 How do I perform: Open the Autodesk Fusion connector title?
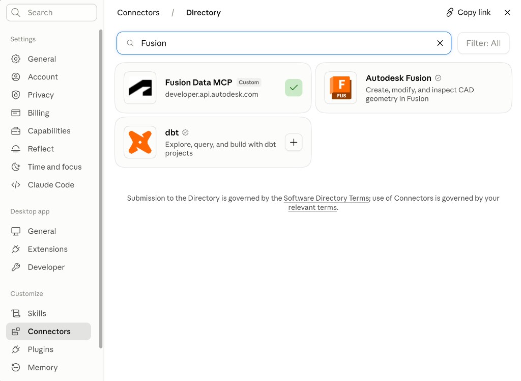point(398,78)
